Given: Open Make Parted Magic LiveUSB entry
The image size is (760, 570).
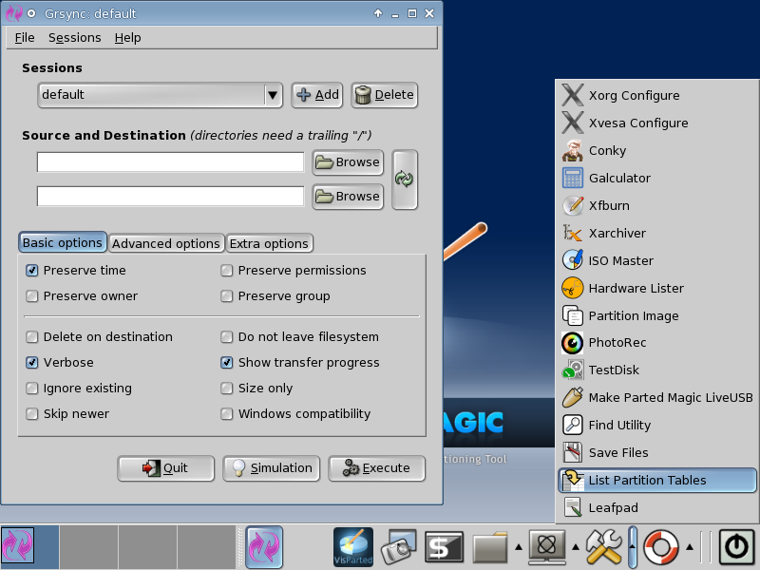Looking at the screenshot, I should (657, 397).
